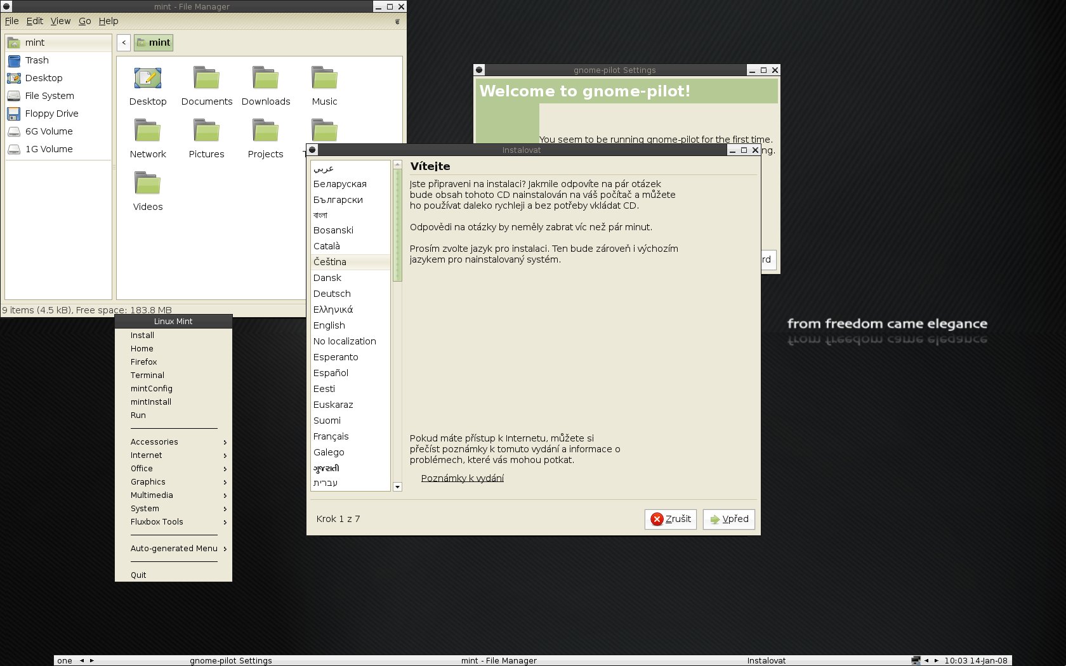
Task: Select No localization in language list
Action: (x=350, y=341)
